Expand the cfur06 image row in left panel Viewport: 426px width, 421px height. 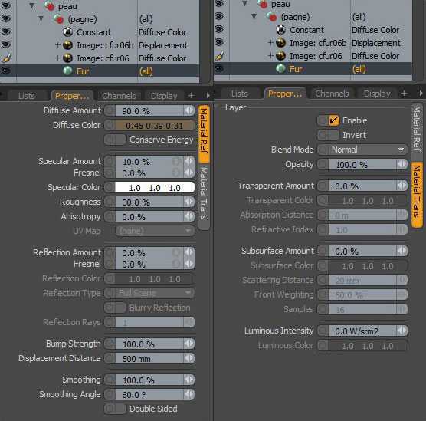57,58
